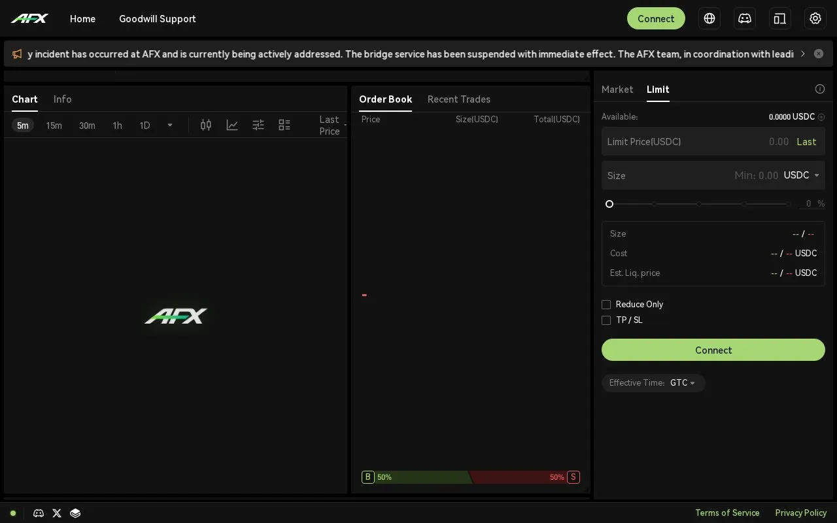Screen dimensions: 837x523
Task: Select the 1D timeframe
Action: 145,126
